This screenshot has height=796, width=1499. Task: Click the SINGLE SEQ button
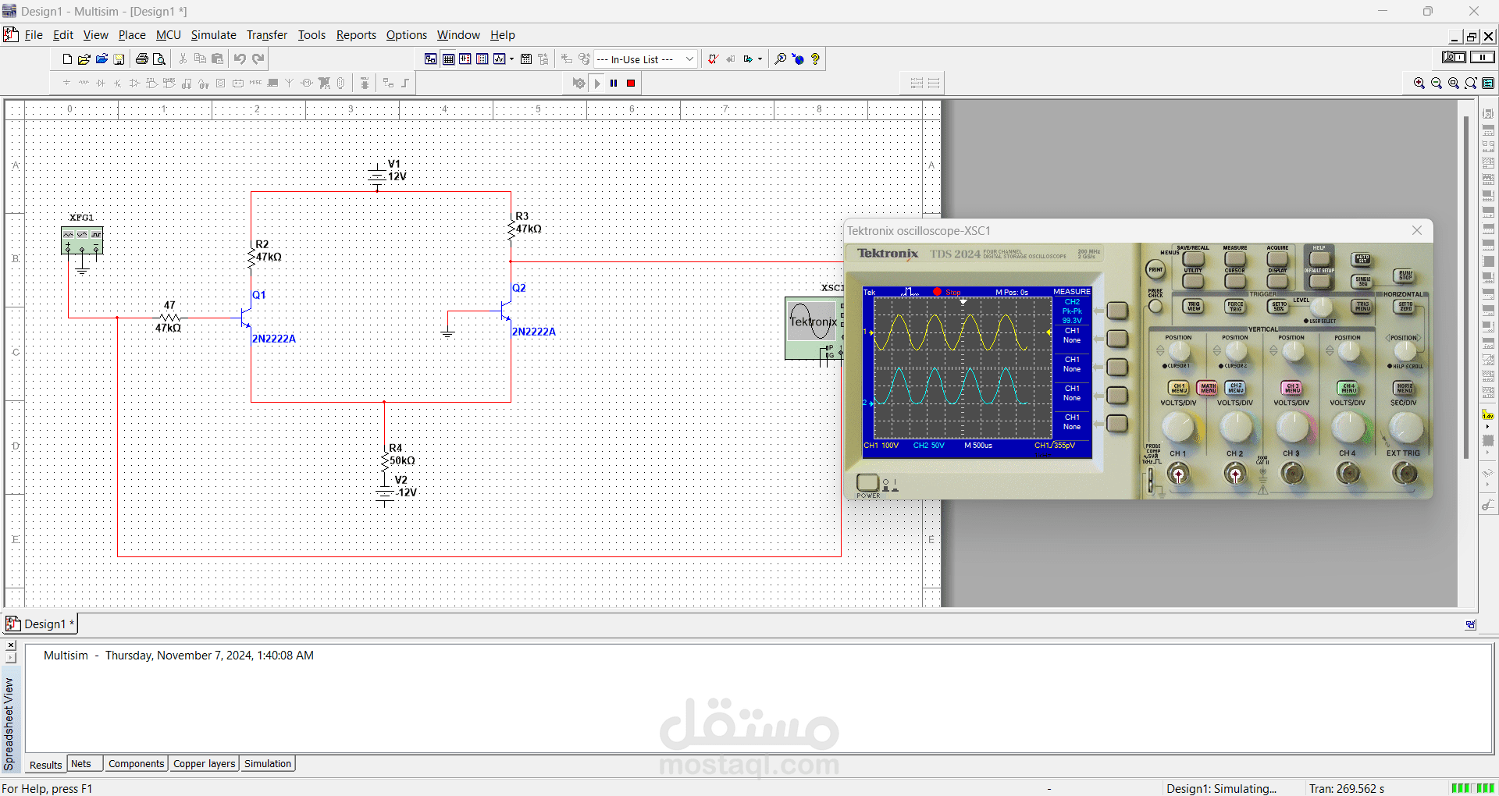tap(1362, 281)
